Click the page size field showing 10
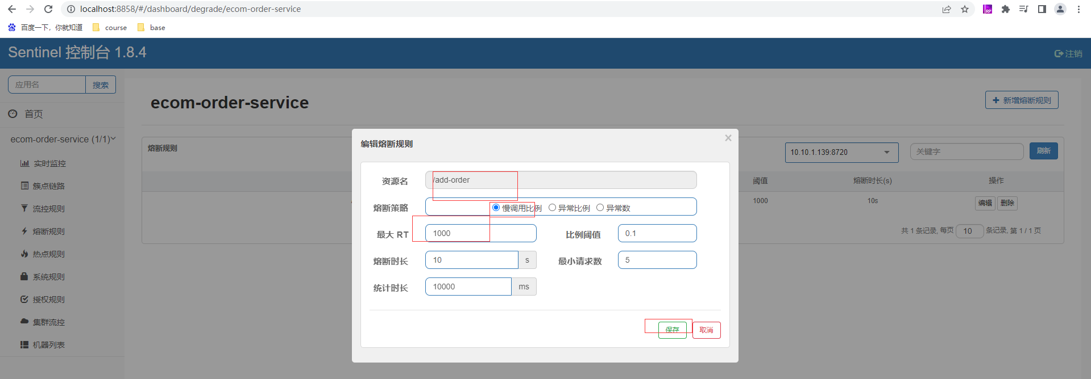Viewport: 1091px width, 379px height. point(970,231)
